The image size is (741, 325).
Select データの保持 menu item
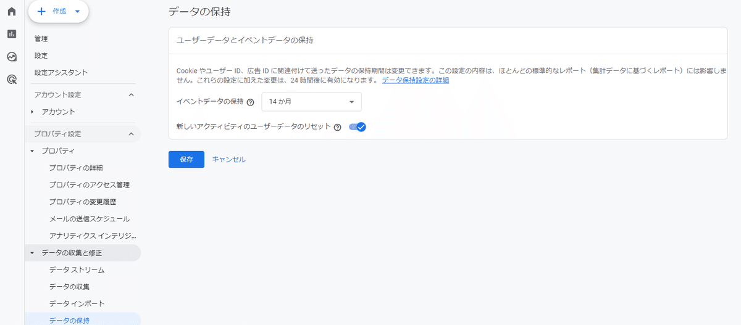tap(69, 320)
